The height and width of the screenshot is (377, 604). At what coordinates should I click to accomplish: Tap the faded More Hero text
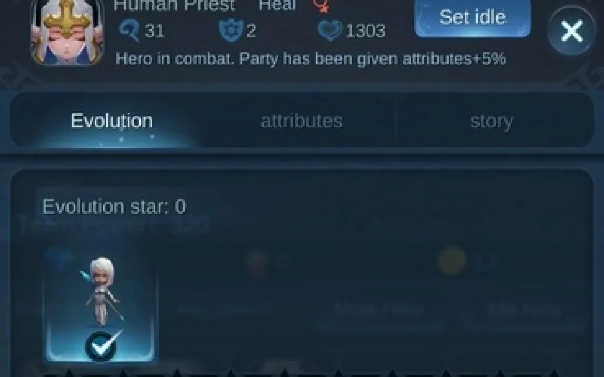tap(379, 309)
